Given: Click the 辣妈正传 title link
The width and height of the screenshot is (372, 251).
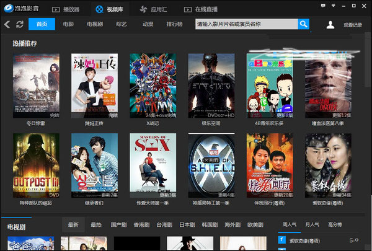Looking at the screenshot, I should point(94,123).
